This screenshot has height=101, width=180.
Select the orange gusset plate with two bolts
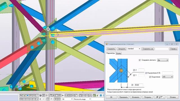coord(35,44)
